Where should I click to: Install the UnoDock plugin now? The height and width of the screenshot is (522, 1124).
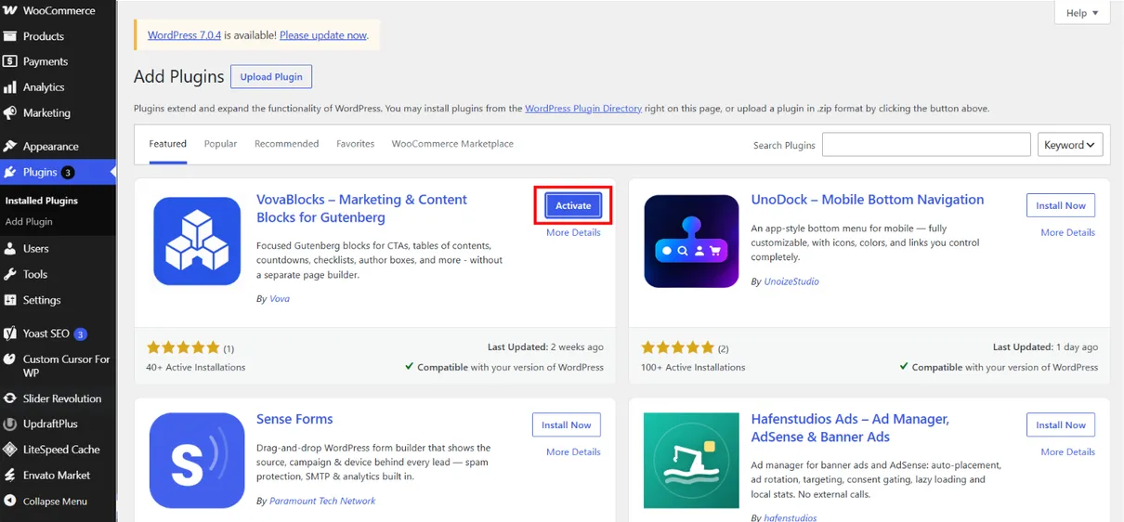[1061, 206]
